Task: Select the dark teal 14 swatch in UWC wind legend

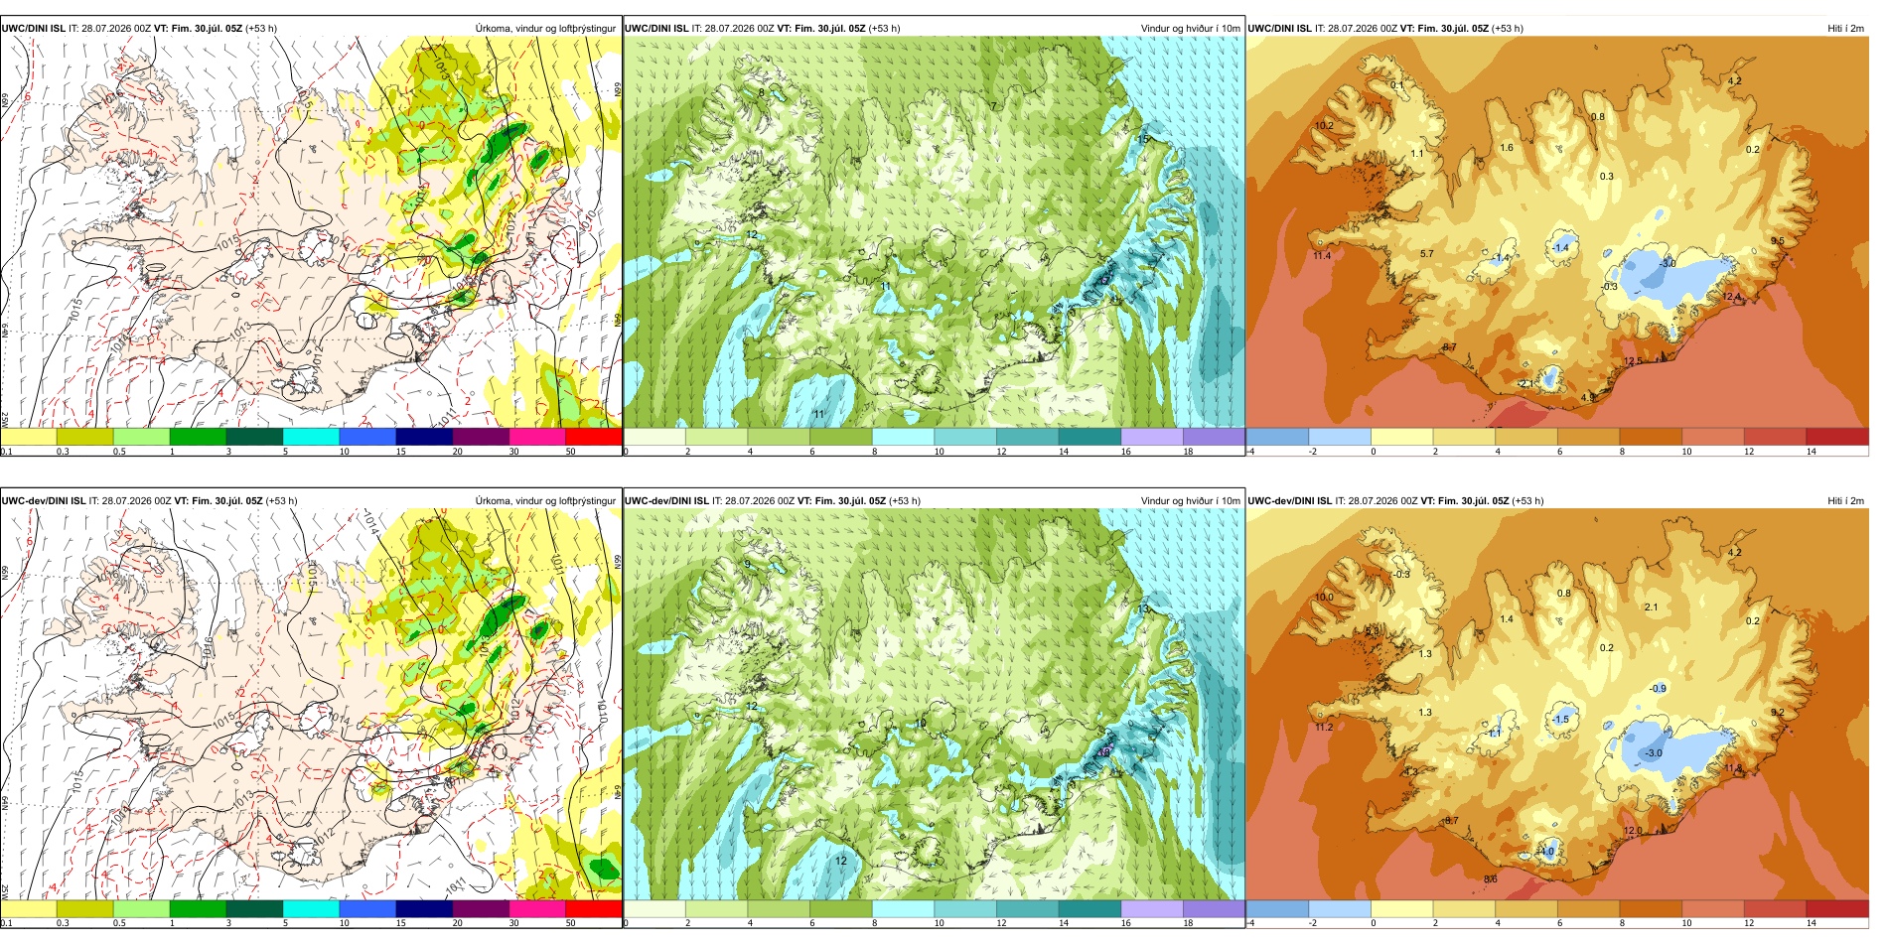Action: tap(1089, 437)
